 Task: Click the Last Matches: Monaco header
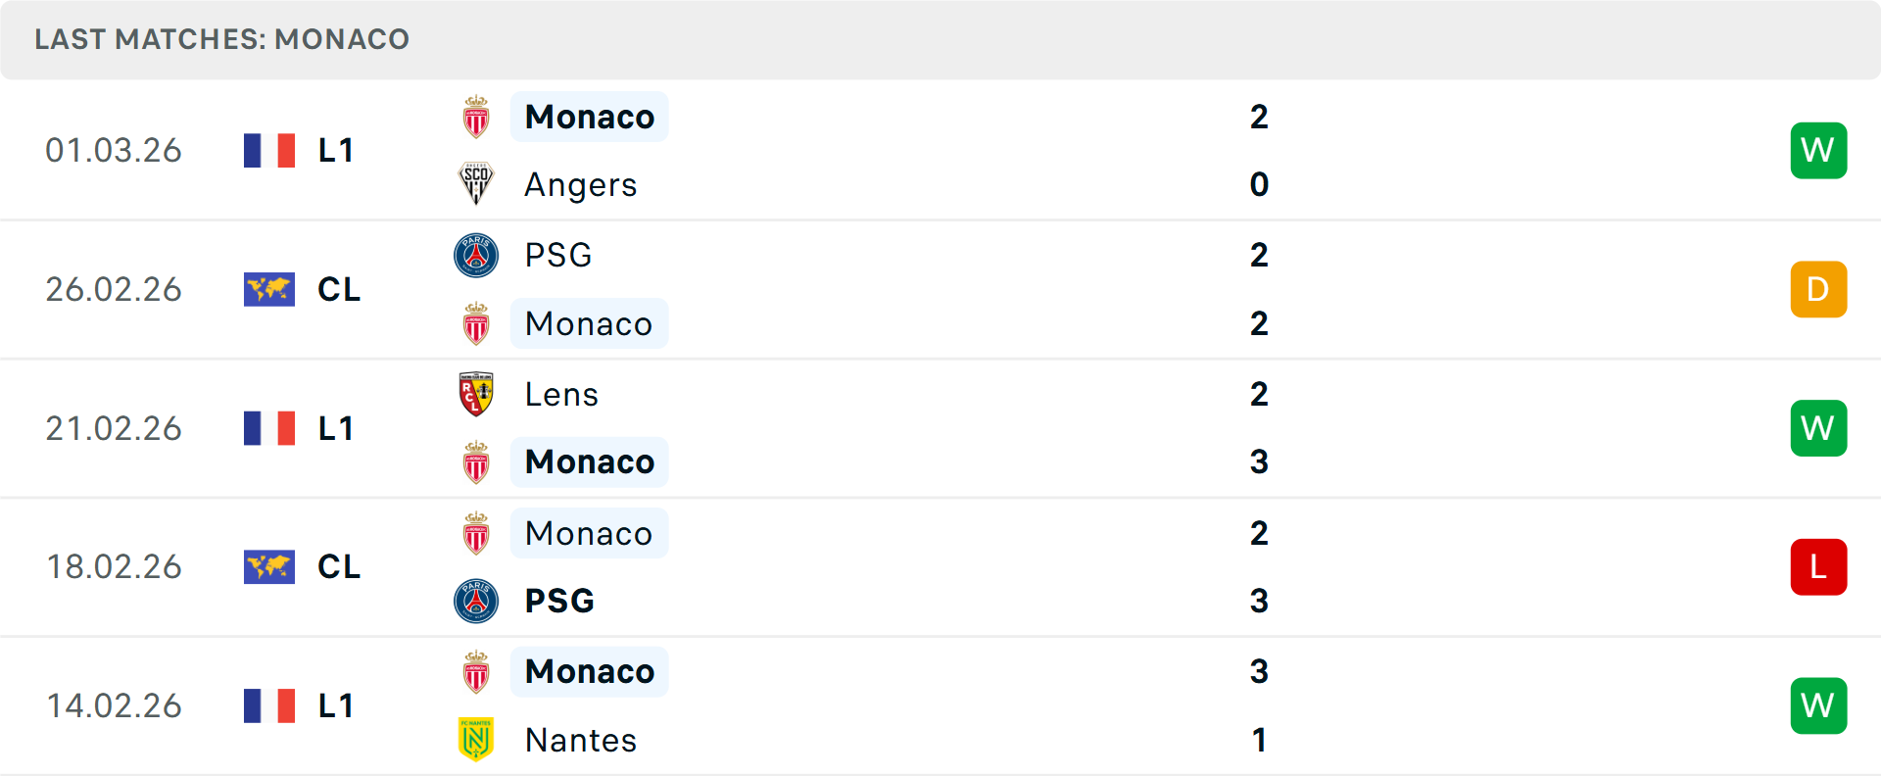click(x=222, y=39)
